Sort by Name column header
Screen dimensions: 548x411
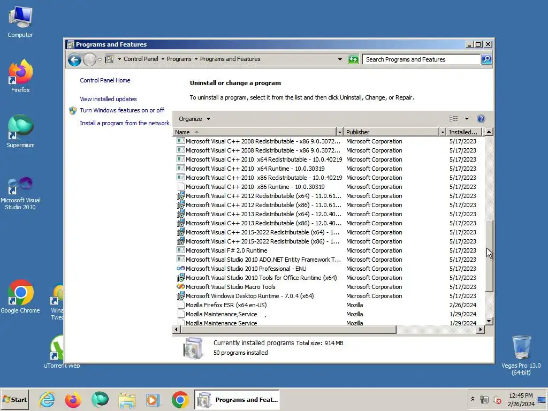(254, 132)
